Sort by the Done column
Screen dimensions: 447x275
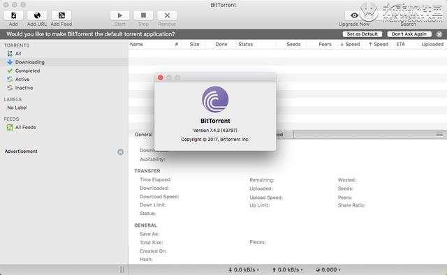coord(221,44)
